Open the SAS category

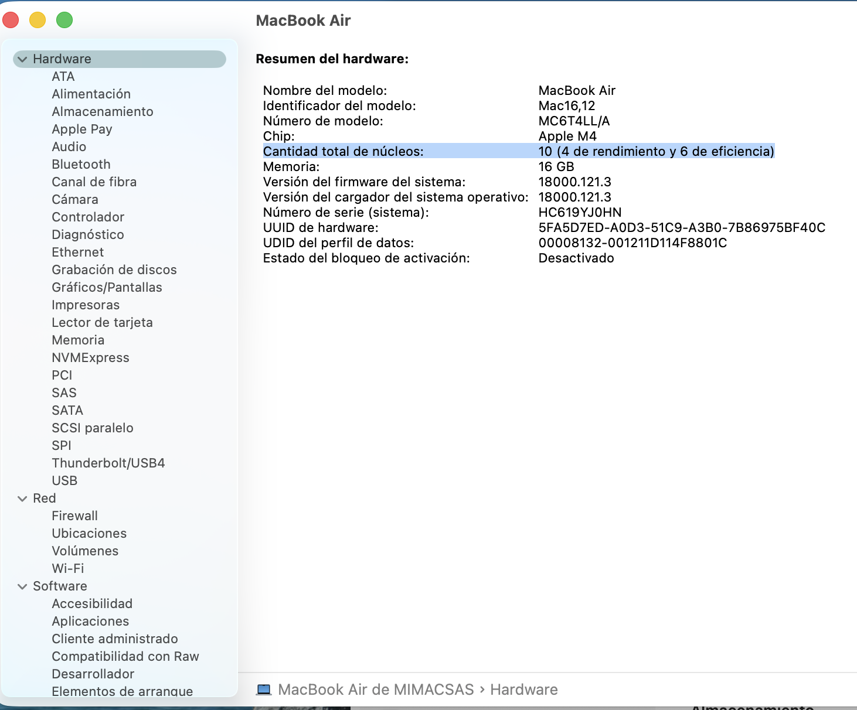(x=64, y=393)
